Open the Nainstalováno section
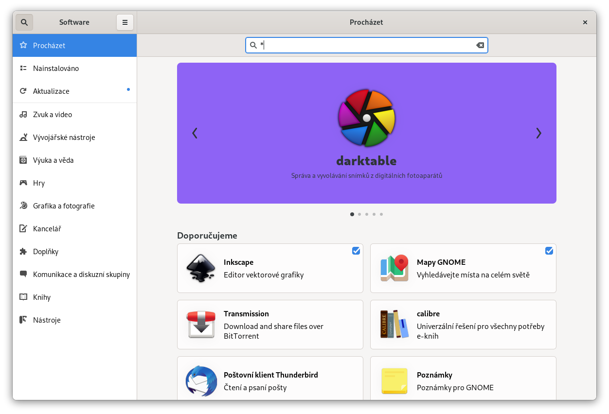The image size is (609, 414). click(56, 69)
